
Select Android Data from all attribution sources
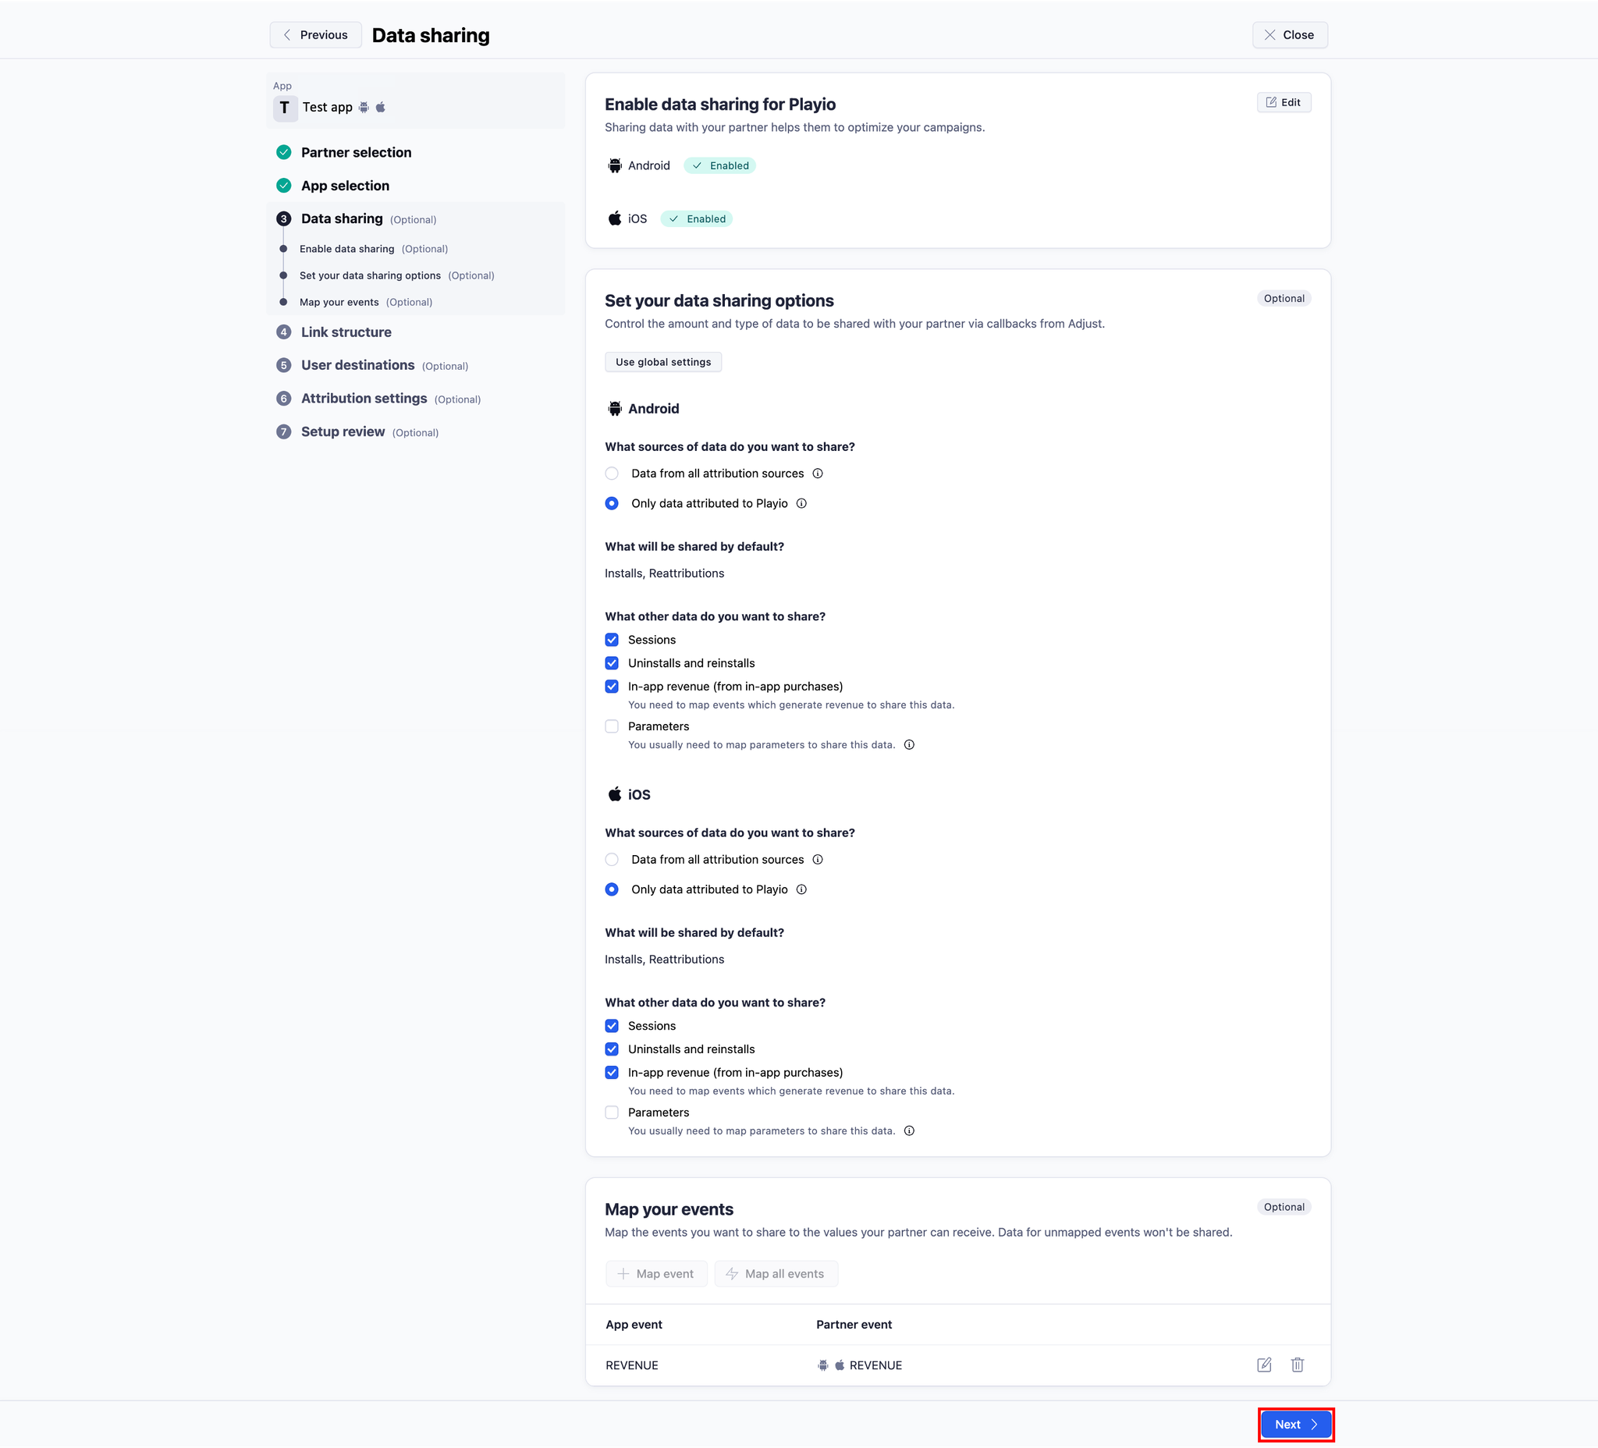(612, 473)
